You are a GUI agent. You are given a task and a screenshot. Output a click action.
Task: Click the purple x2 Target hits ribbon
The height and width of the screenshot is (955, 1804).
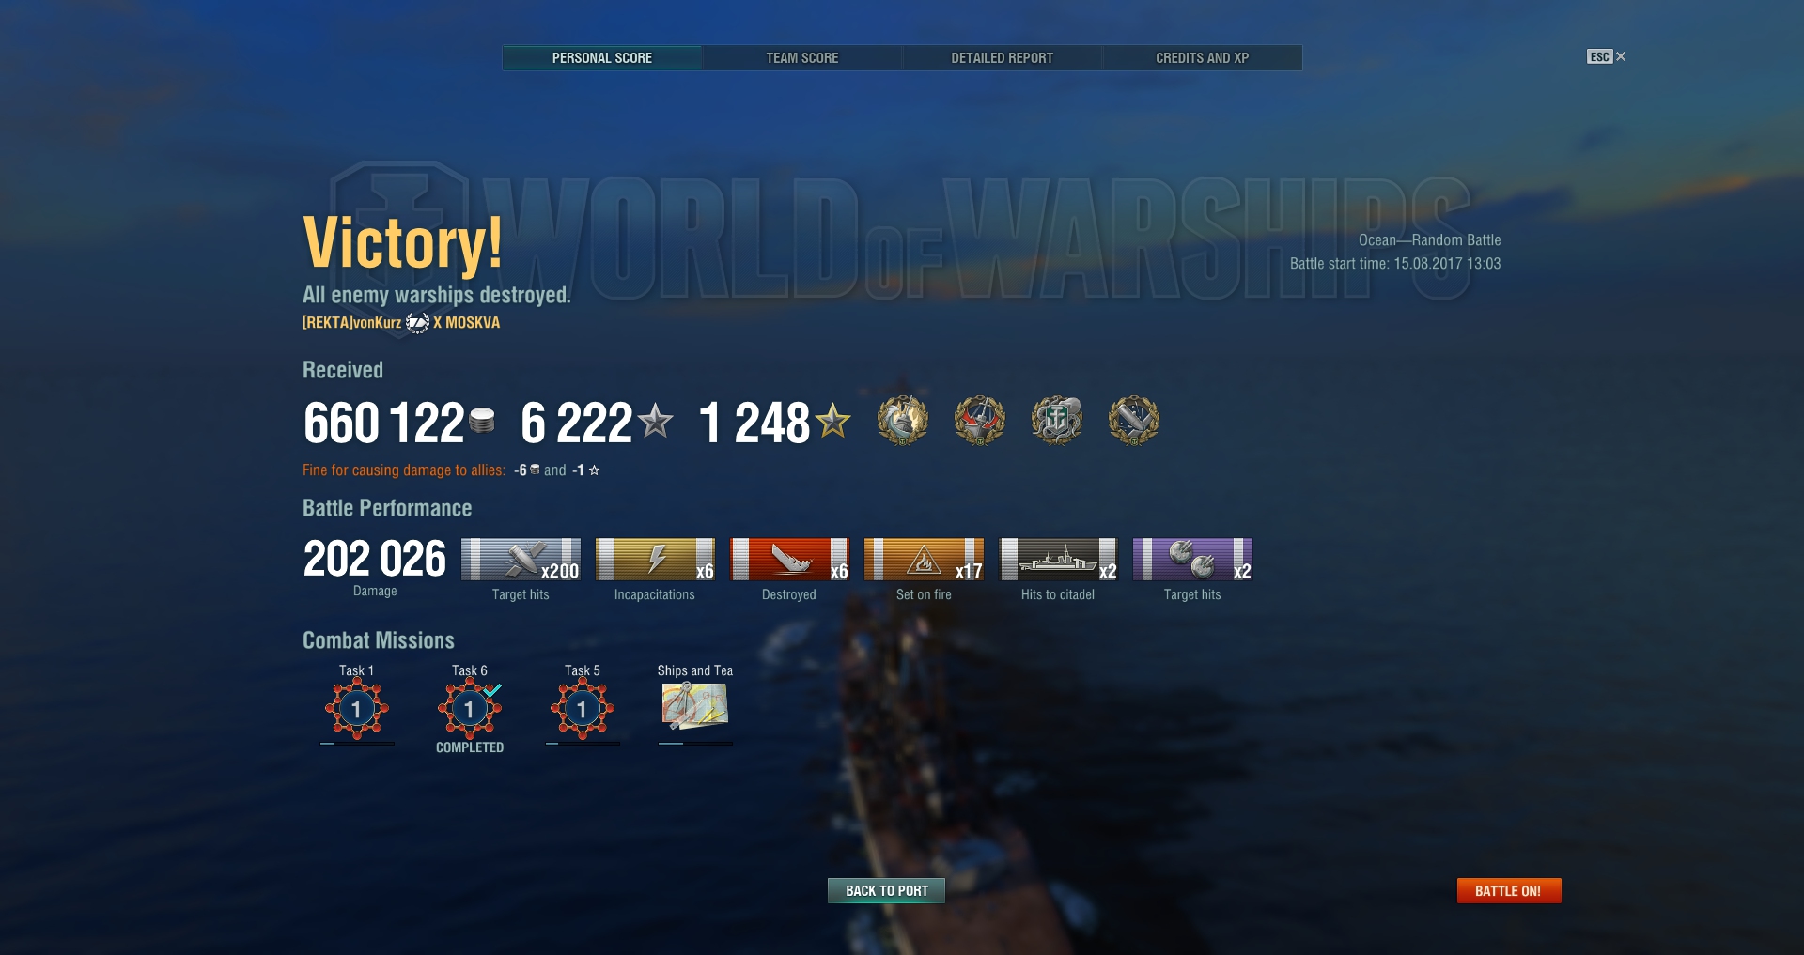[1192, 560]
